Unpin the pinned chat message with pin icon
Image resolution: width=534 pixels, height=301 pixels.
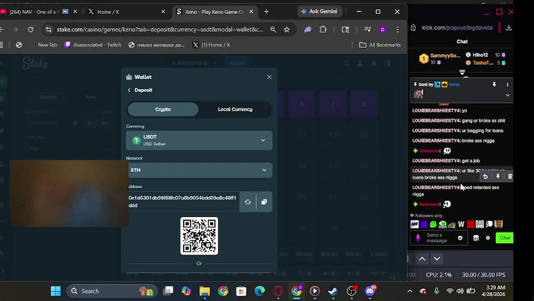[x=494, y=84]
